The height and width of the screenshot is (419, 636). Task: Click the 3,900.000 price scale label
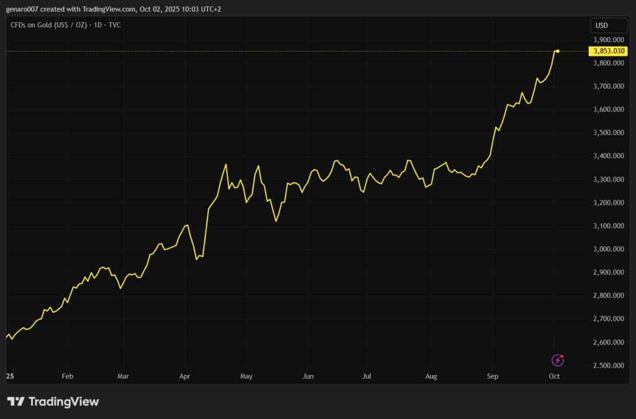click(608, 40)
